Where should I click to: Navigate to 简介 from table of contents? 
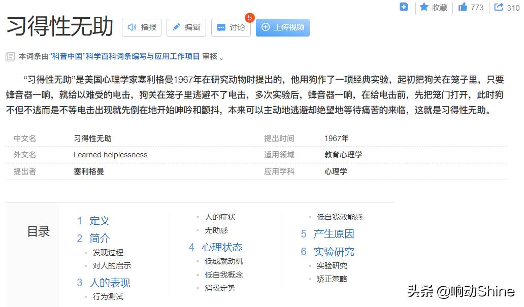[99, 238]
